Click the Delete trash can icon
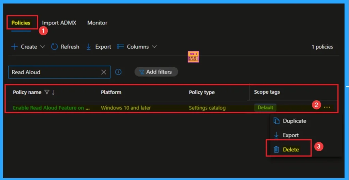This screenshot has width=349, height=180. pos(276,150)
